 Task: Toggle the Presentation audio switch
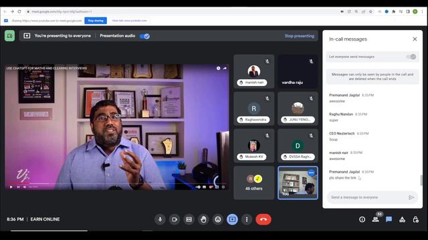[x=144, y=36]
